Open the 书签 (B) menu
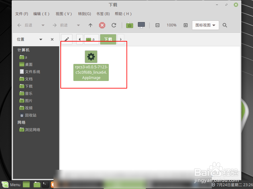This screenshot has width=253, height=189. [x=103, y=14]
